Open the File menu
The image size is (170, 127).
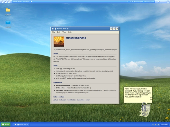pyautogui.click(x=54, y=32)
